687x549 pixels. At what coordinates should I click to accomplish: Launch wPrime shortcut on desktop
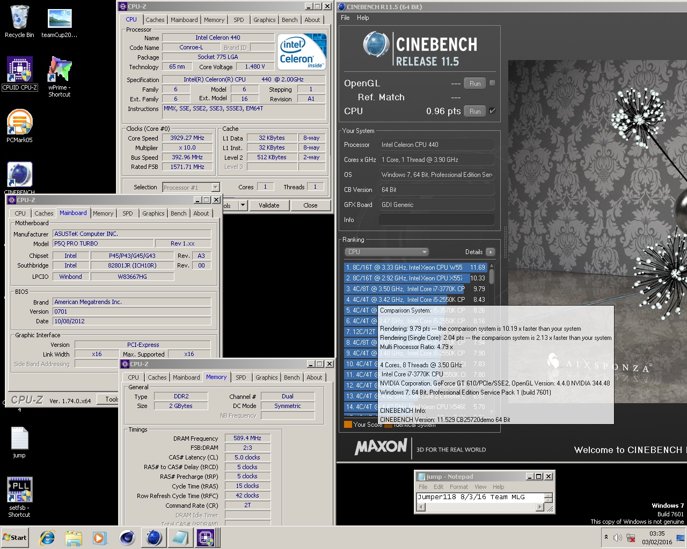pyautogui.click(x=59, y=77)
